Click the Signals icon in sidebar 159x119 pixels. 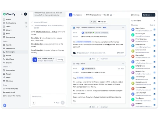(4, 63)
